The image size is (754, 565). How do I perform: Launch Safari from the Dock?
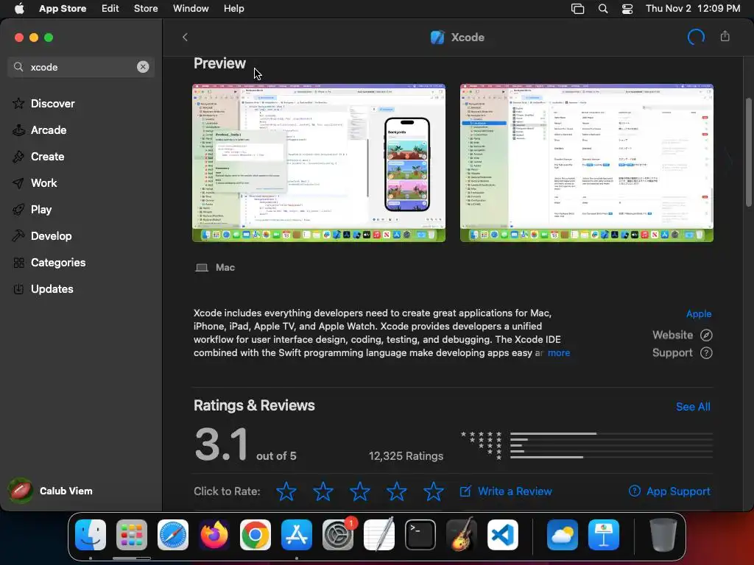172,535
